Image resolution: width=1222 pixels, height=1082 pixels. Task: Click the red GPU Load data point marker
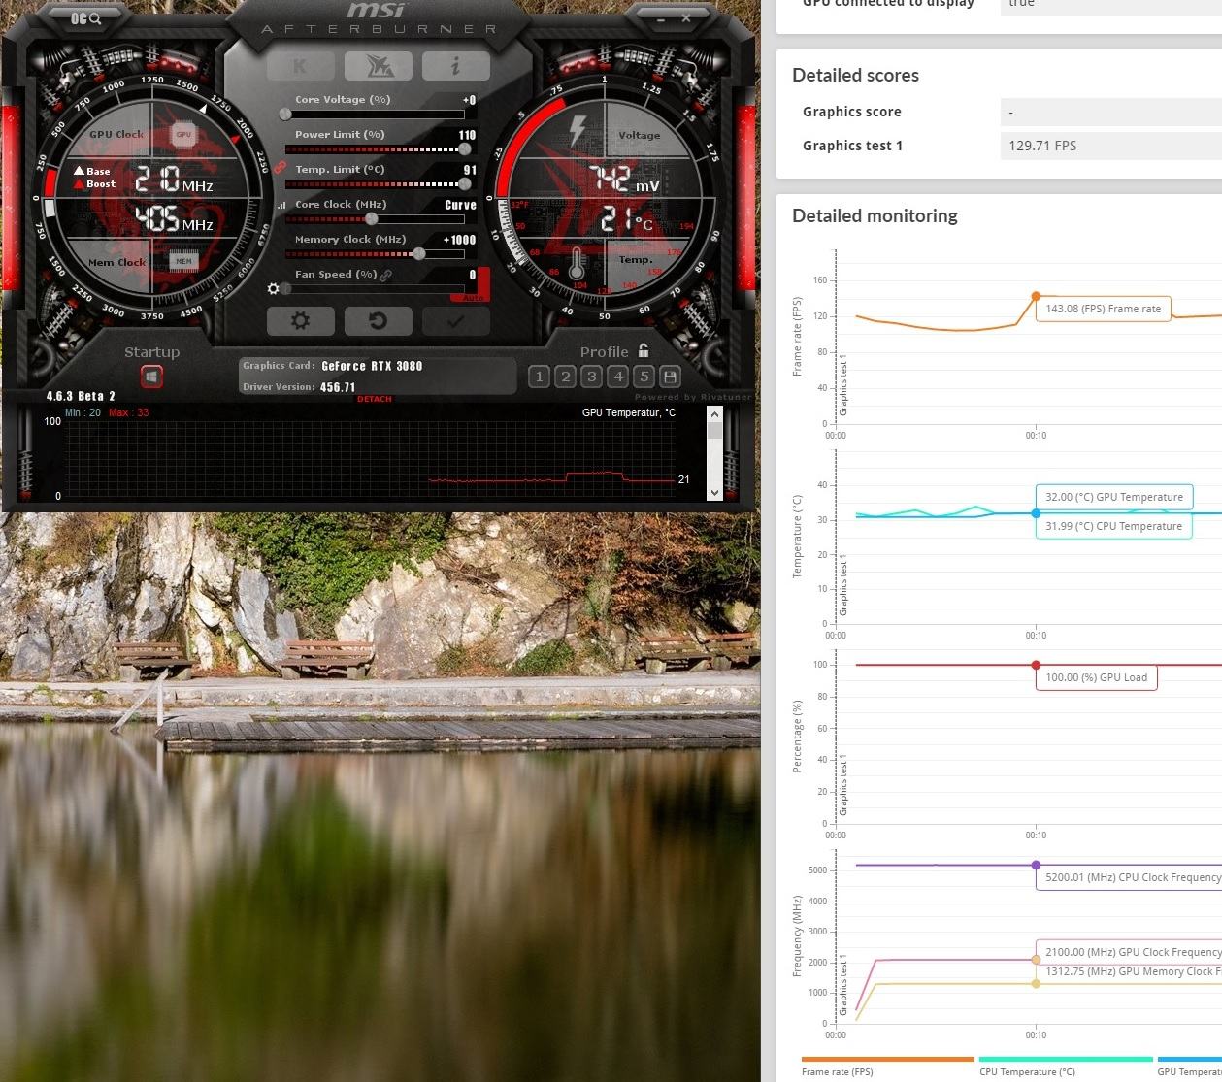tap(1036, 665)
